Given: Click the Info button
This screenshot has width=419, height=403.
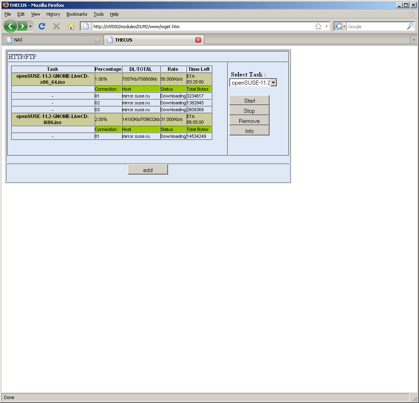Looking at the screenshot, I should coord(249,131).
